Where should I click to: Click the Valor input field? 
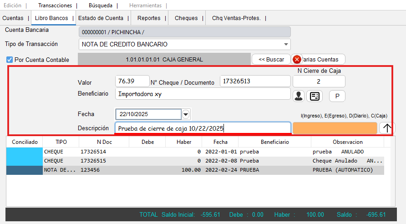pos(132,81)
